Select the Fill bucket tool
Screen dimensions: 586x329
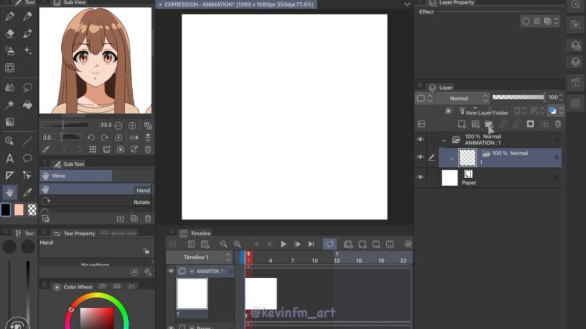point(27,105)
